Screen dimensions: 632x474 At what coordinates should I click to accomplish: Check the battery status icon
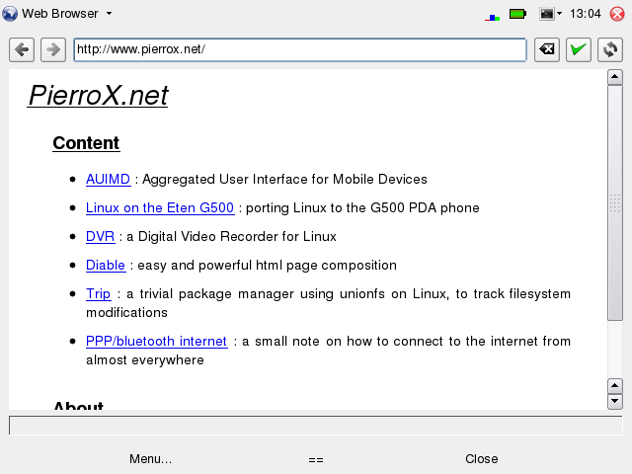click(x=517, y=14)
